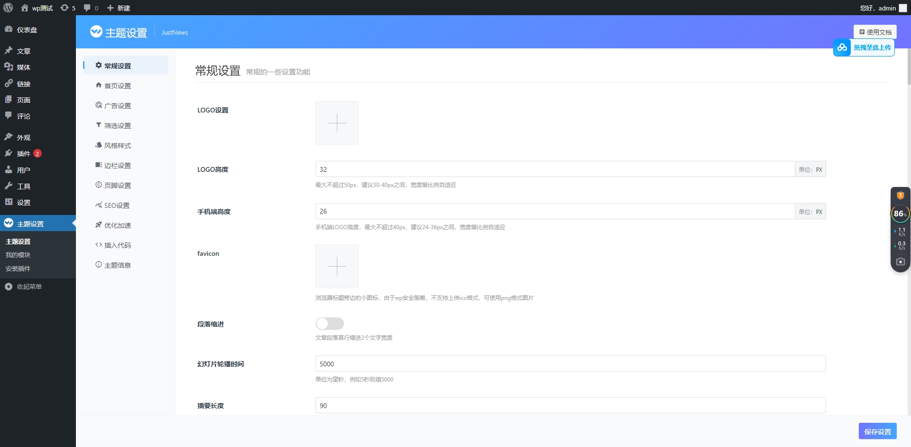
Task: Open the 5 pending updates icon
Action: pos(68,8)
